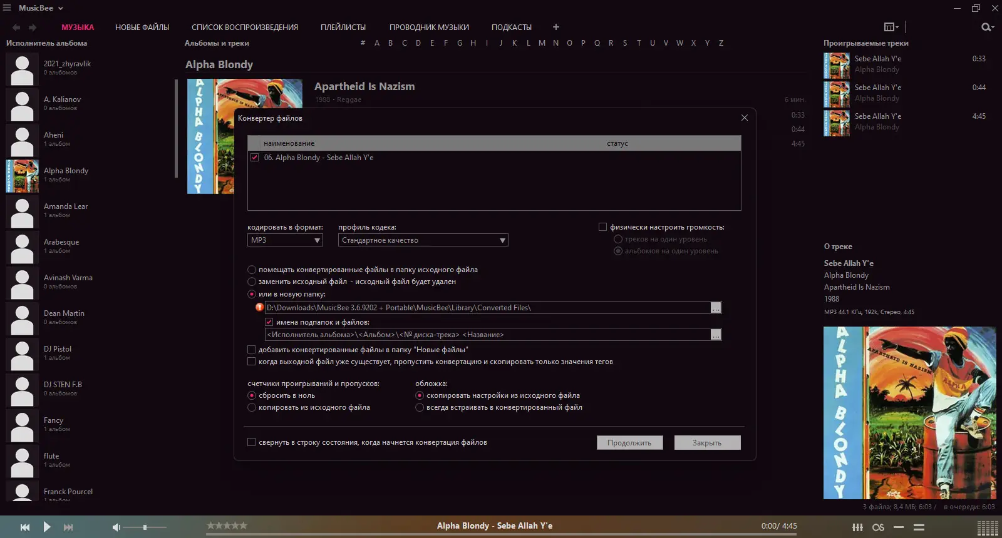Switch to the ПОДКАСТЫ tab

(x=512, y=28)
